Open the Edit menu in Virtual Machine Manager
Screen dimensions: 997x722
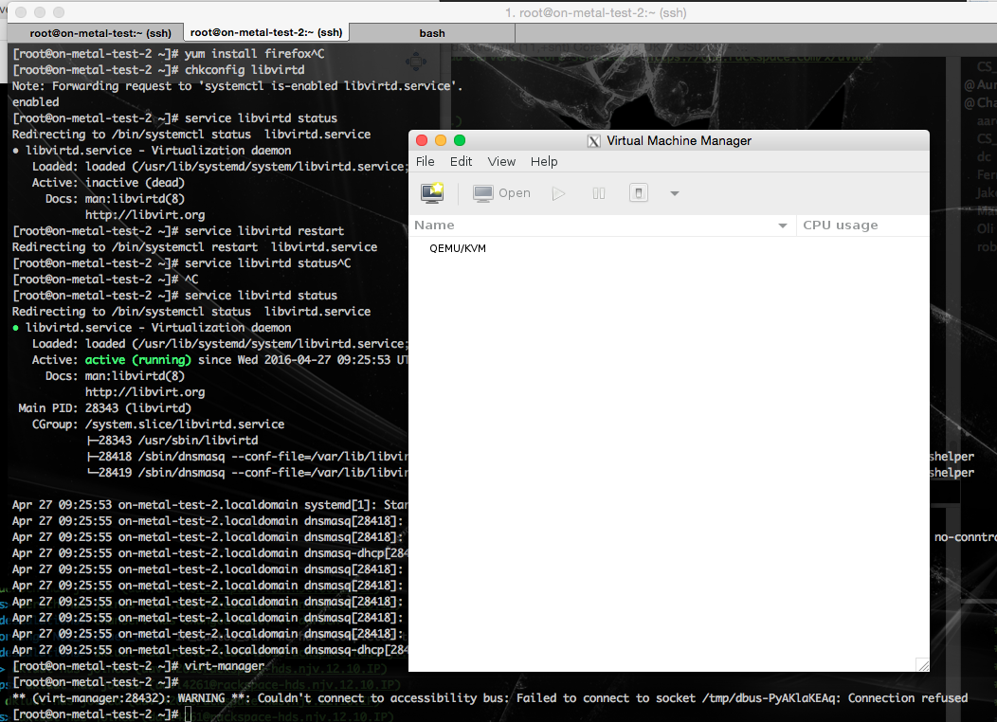(x=461, y=161)
